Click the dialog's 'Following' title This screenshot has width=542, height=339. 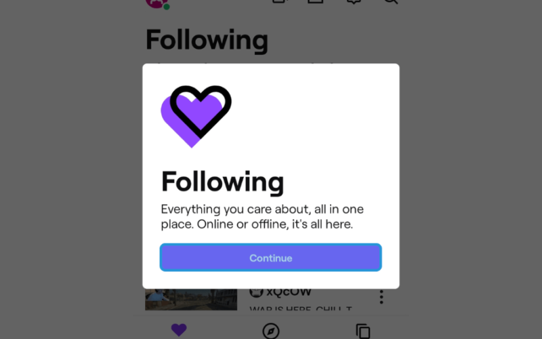(x=222, y=182)
